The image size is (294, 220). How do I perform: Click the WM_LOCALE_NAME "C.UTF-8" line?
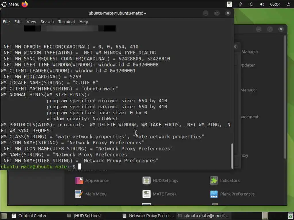(49, 82)
